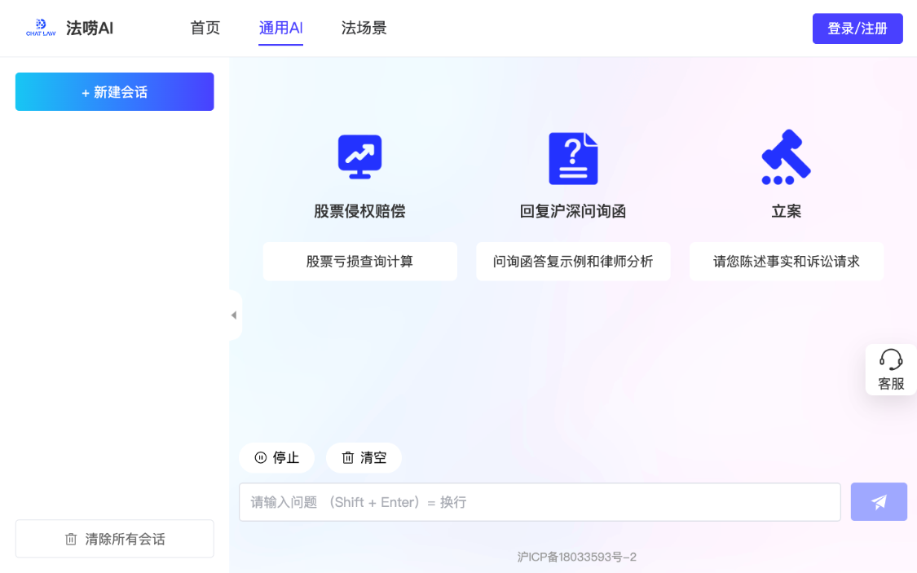This screenshot has height=573, width=917.
Task: Clear all chats via 清除所有会话
Action: (x=114, y=539)
